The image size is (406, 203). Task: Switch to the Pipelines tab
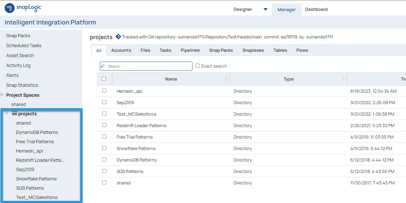190,50
